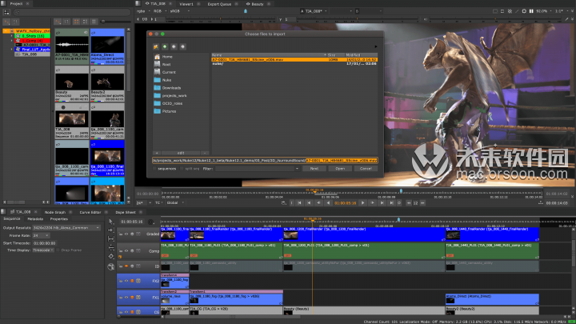The width and height of the screenshot is (576, 324).
Task: Open the Dope Sheet tab
Action: point(126,212)
